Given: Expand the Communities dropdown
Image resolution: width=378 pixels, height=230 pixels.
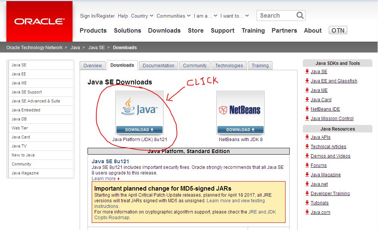Looking at the screenshot, I should click(173, 16).
